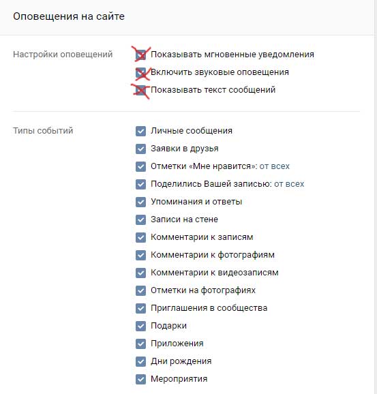Uncheck Поделились Вашей записью checkbox

tap(140, 184)
